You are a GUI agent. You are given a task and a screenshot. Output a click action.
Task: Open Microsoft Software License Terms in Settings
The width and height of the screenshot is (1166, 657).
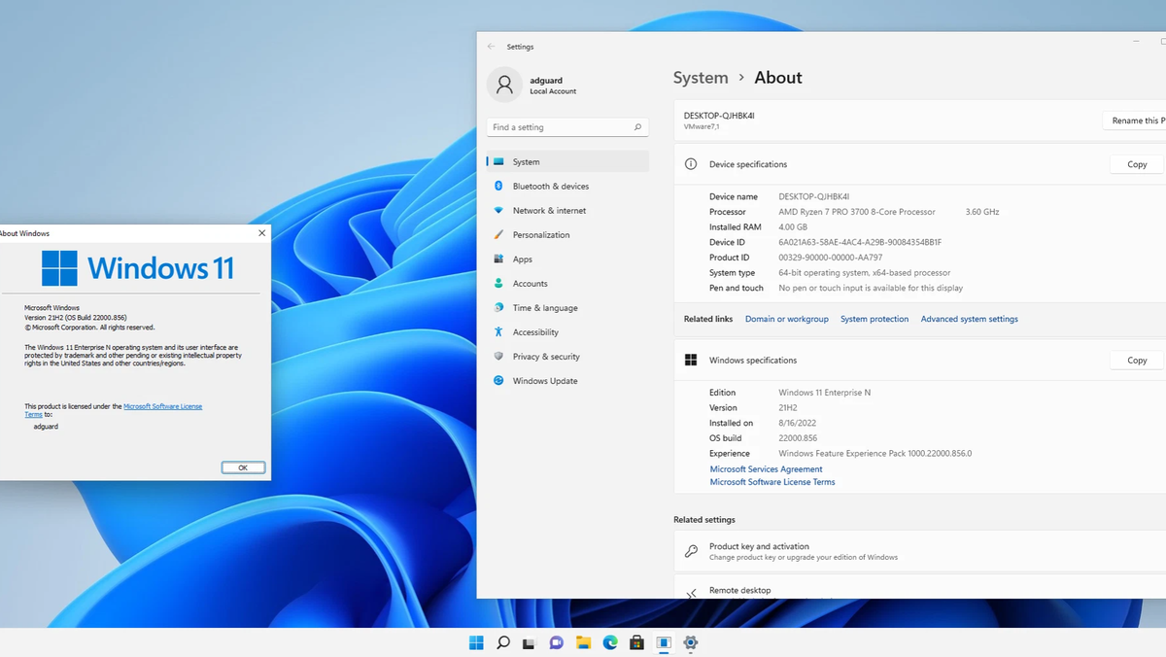click(772, 482)
